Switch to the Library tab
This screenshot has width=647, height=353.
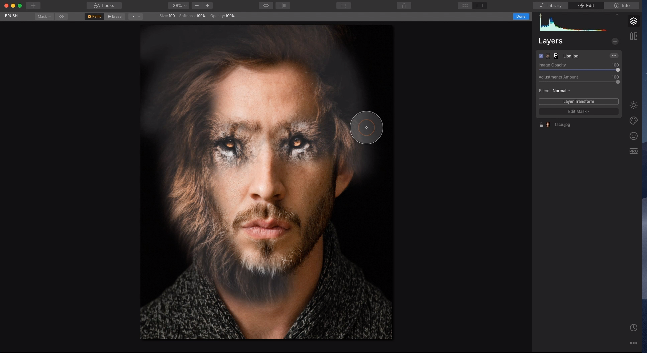coord(550,5)
